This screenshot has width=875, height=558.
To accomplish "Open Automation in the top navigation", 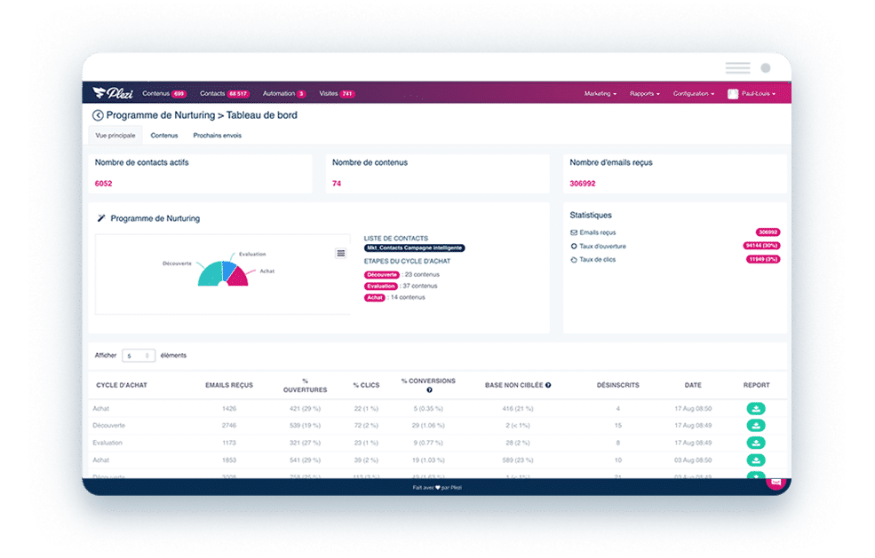I will pyautogui.click(x=284, y=94).
